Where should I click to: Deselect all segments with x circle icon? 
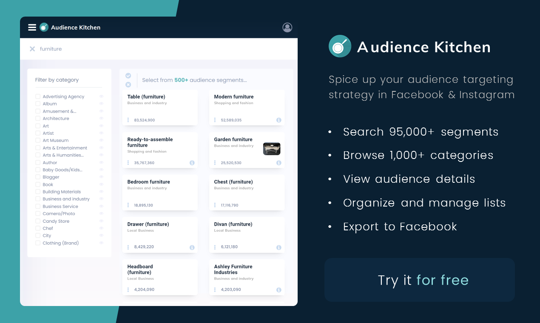[128, 85]
